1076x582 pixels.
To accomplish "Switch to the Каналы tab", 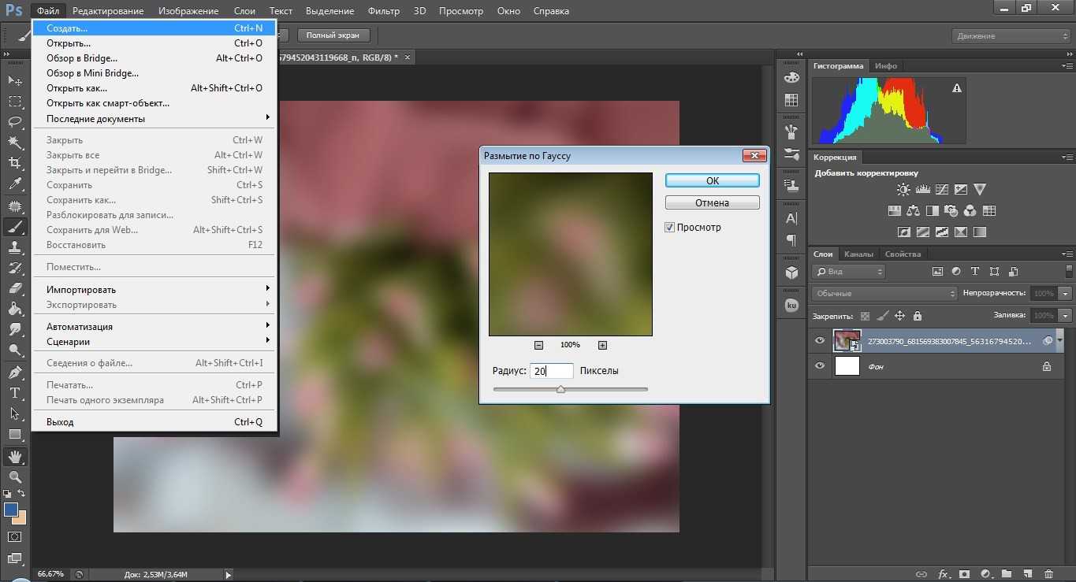I will pos(858,254).
